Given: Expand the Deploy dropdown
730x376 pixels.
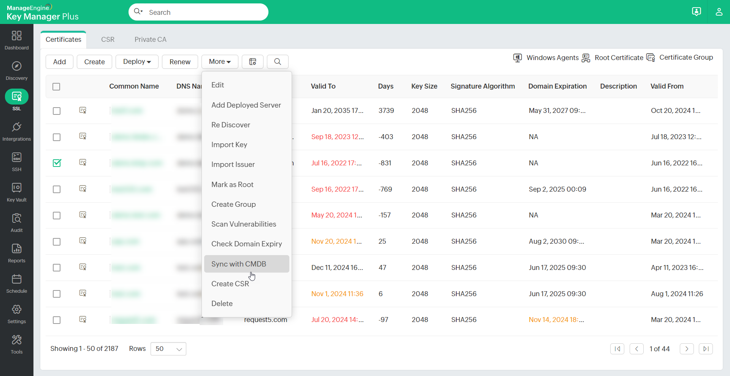Looking at the screenshot, I should coord(137,62).
